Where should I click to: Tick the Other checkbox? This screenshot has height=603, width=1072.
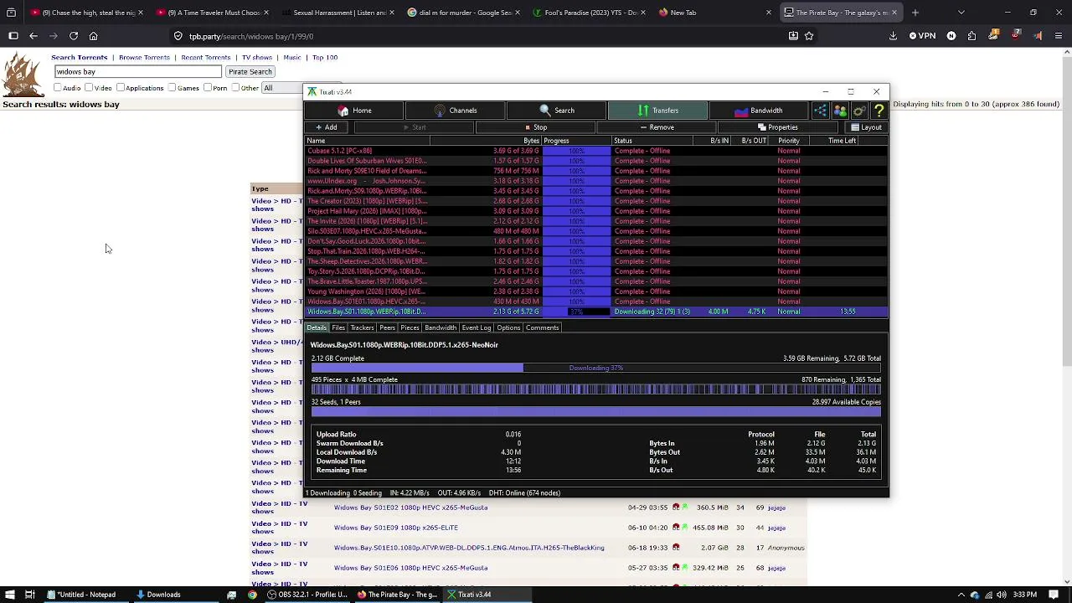click(x=236, y=88)
